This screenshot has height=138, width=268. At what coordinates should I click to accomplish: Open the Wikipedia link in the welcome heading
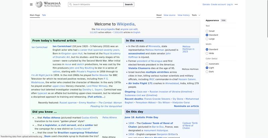(x=126, y=24)
